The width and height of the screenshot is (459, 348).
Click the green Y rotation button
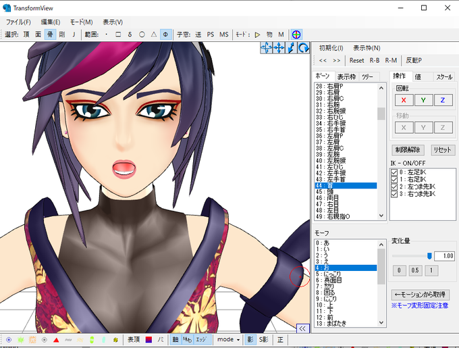tap(423, 100)
